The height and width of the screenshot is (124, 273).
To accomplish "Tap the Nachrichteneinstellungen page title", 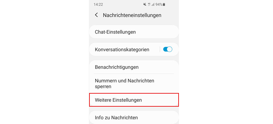I will [132, 15].
